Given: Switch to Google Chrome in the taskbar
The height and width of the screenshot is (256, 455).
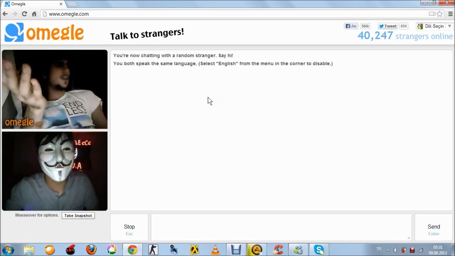Looking at the screenshot, I should (132, 250).
